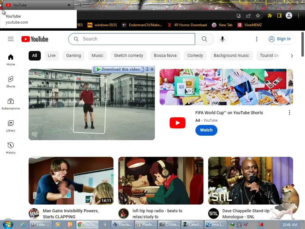Open History from the sidebar
The width and height of the screenshot is (305, 229).
(x=11, y=148)
